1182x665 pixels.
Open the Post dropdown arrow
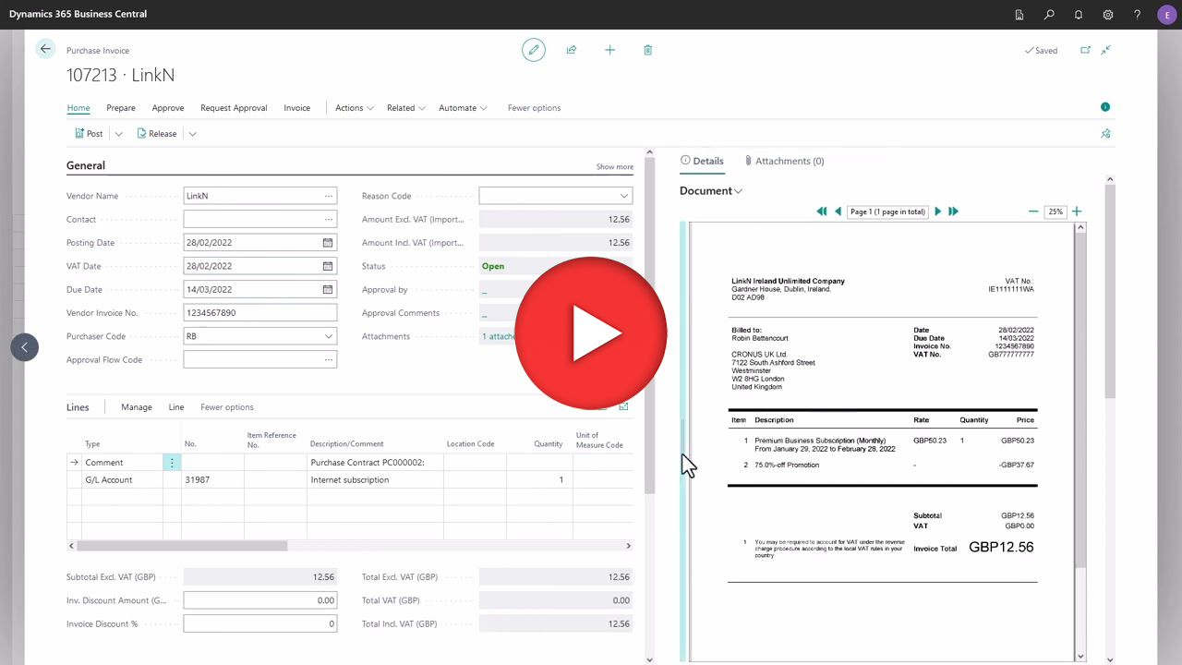[118, 134]
